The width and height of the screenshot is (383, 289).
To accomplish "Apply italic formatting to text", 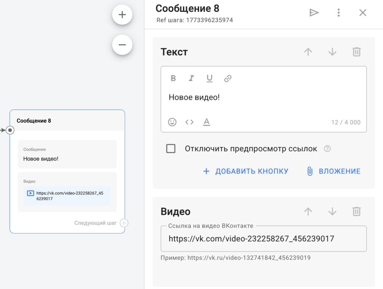I will click(191, 78).
